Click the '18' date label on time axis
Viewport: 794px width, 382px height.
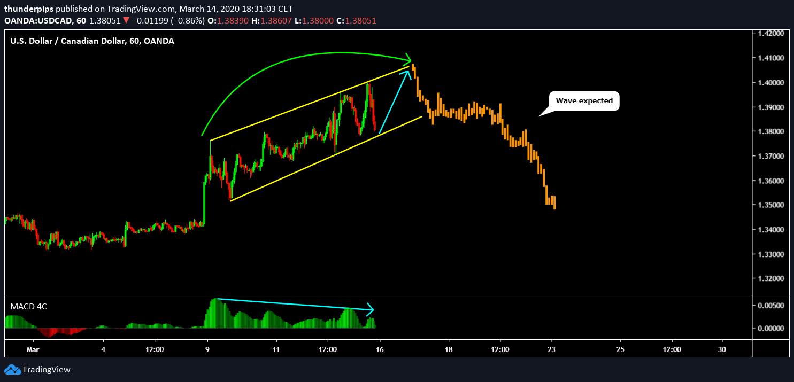[x=449, y=349]
